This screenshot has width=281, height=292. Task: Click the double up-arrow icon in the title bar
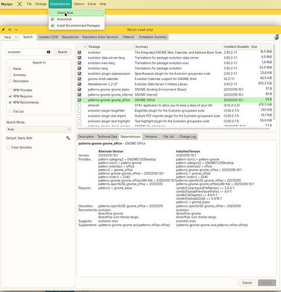click(x=9, y=30)
